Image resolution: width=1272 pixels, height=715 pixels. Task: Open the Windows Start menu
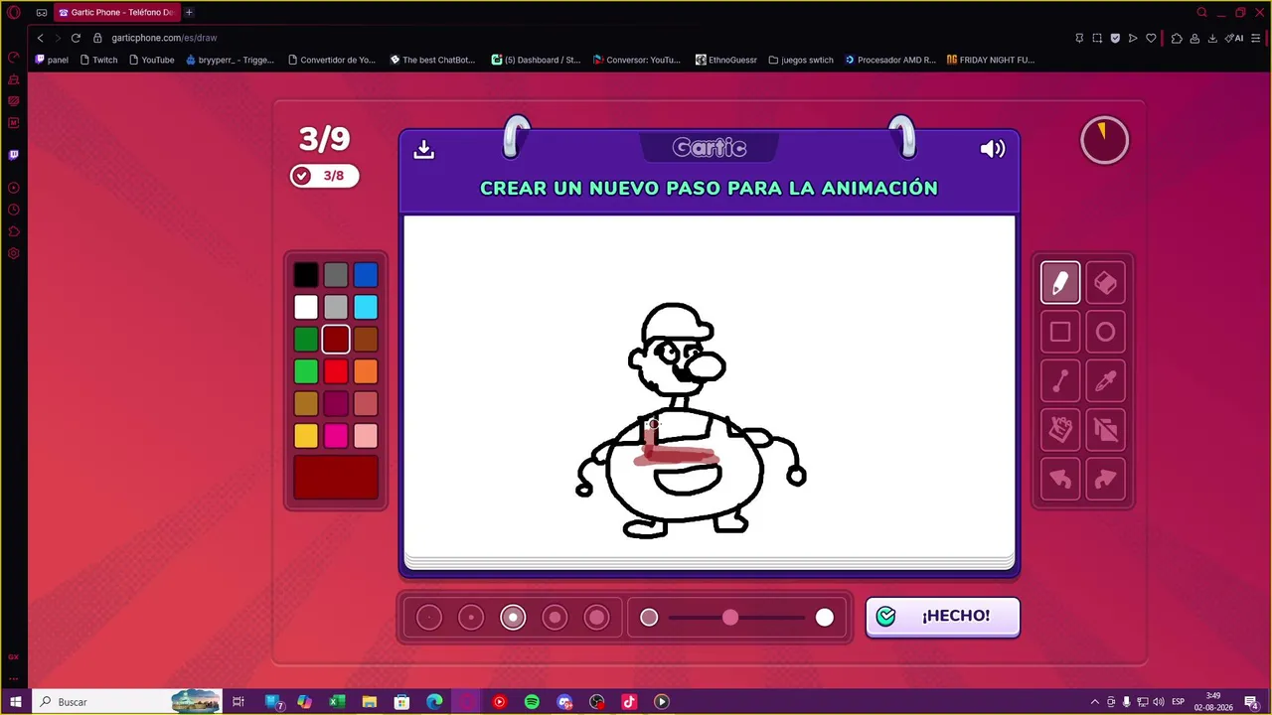pos(15,702)
